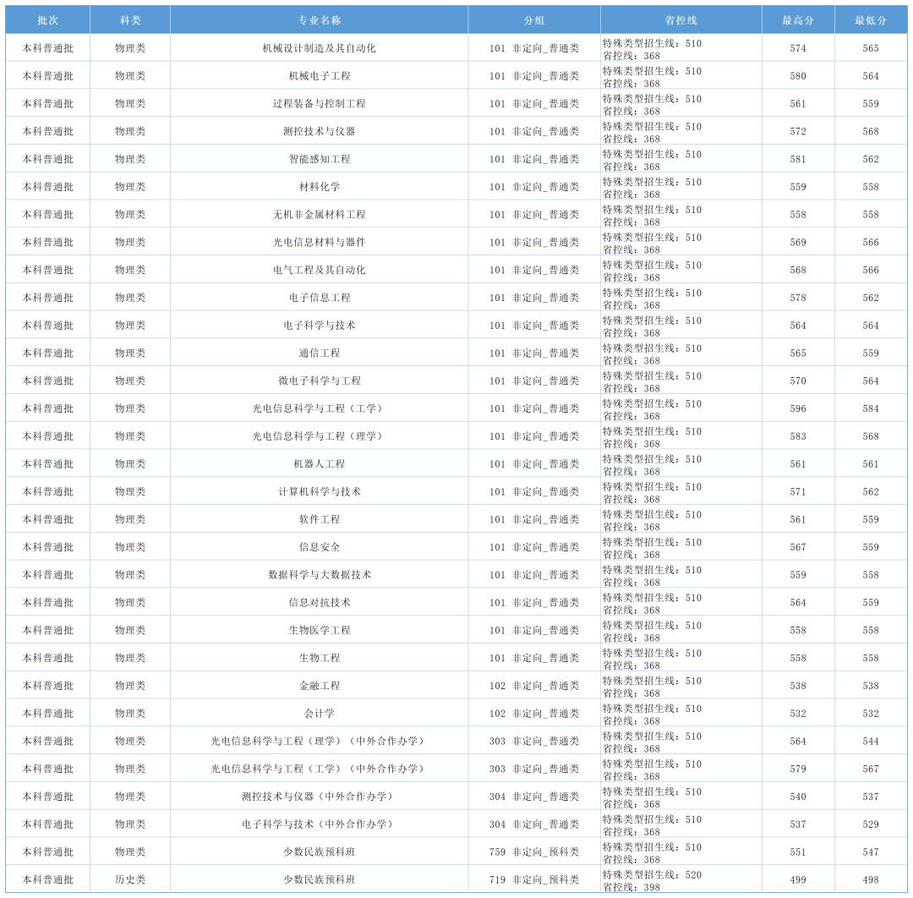
Task: Click the 软件工程 major name
Action: coord(319,519)
